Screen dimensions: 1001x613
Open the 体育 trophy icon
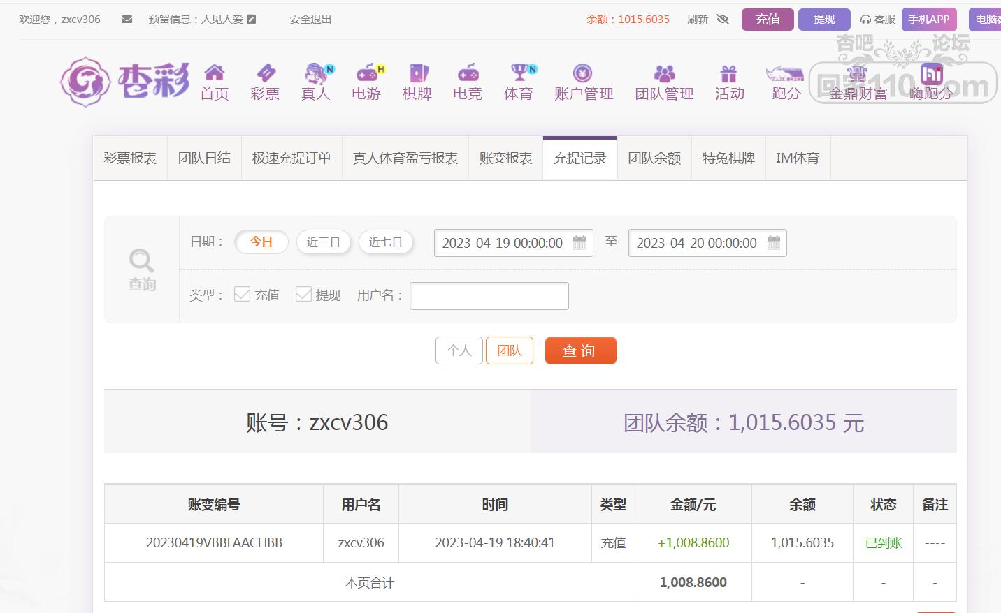coord(520,73)
